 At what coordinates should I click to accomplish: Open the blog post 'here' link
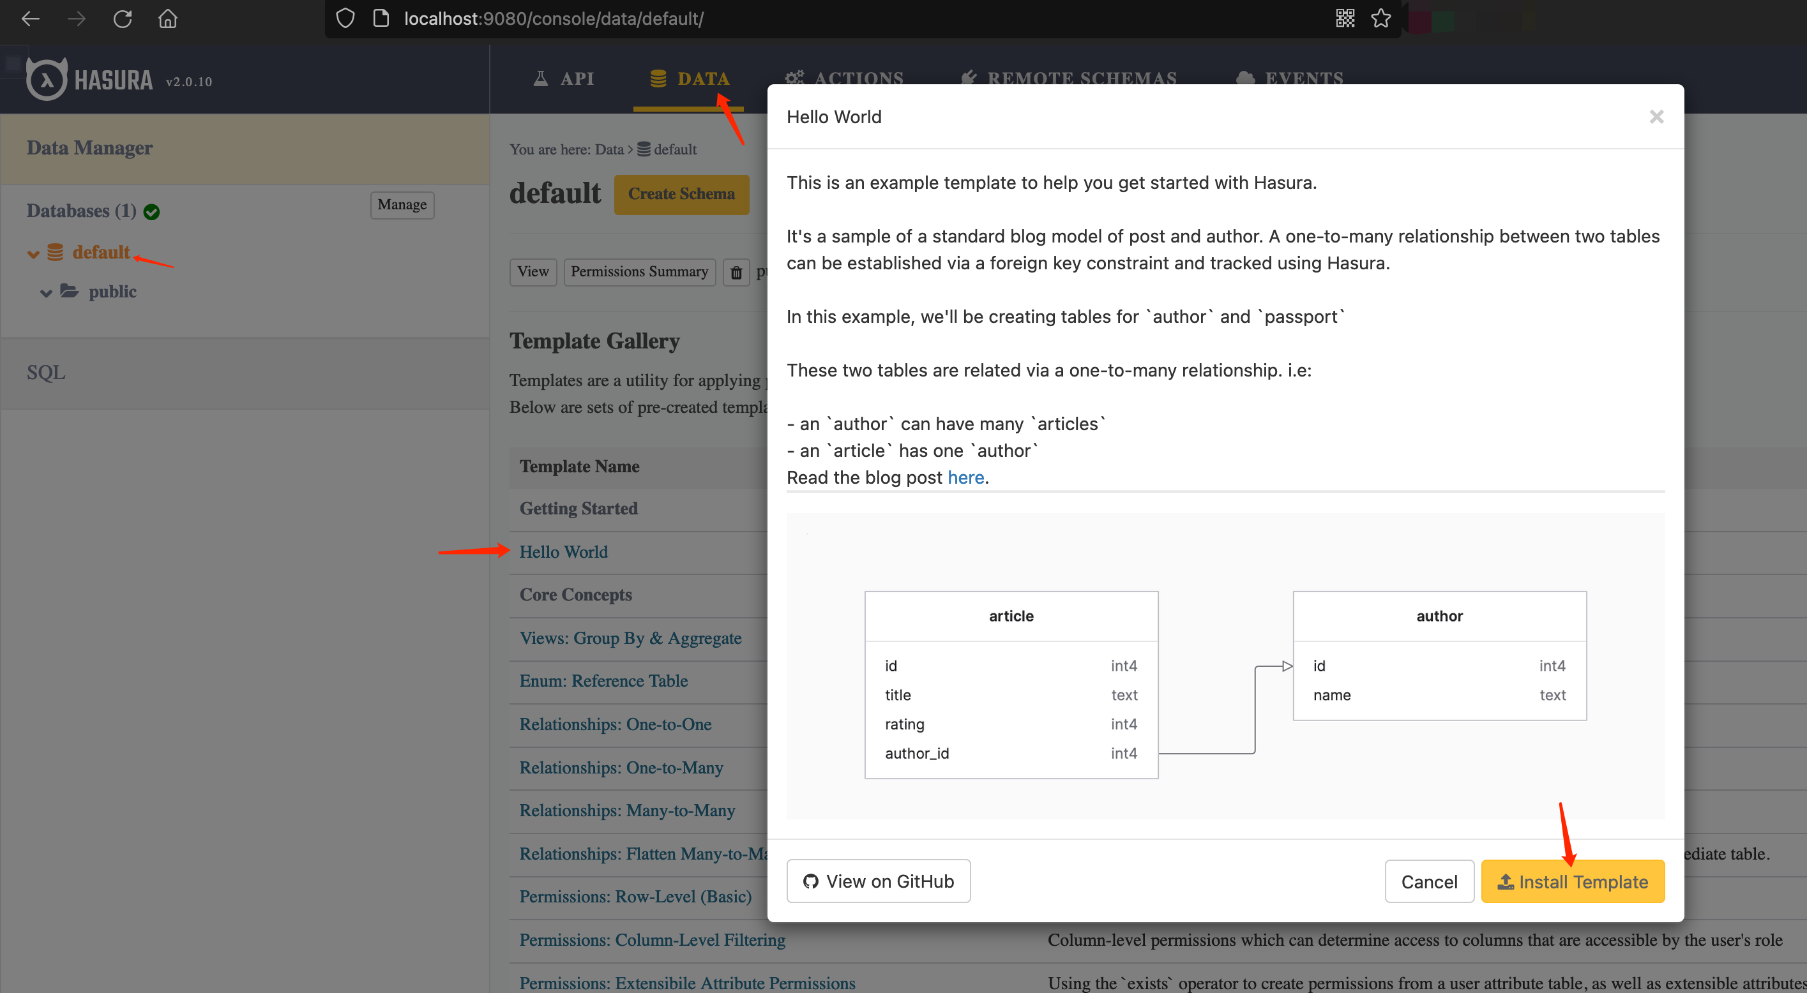click(965, 477)
